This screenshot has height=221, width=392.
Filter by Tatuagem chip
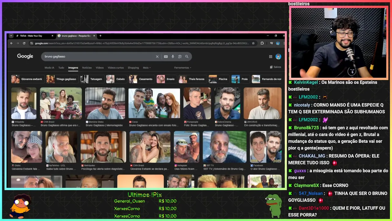tap(92, 79)
